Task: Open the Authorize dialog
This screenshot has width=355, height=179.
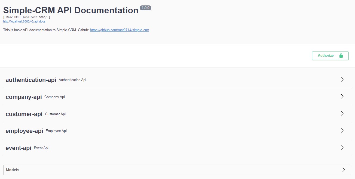Action: (x=326, y=56)
